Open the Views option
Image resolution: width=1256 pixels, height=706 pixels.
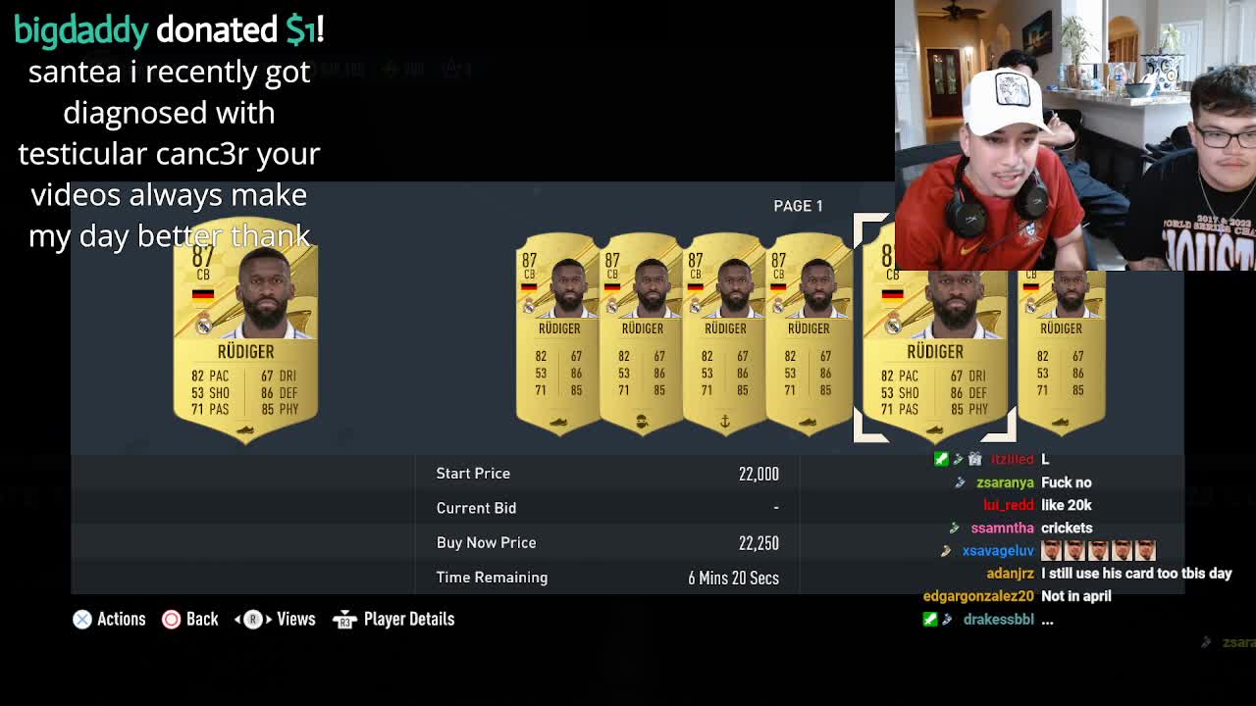tap(295, 619)
